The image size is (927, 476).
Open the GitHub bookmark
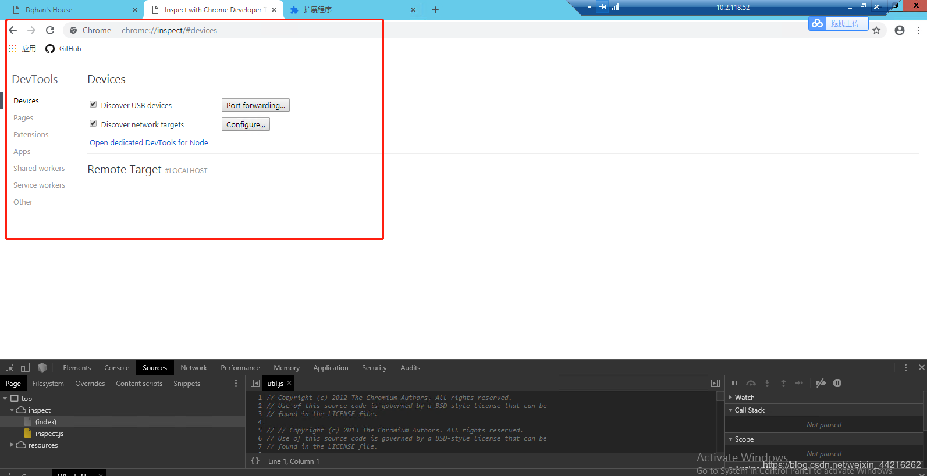63,49
